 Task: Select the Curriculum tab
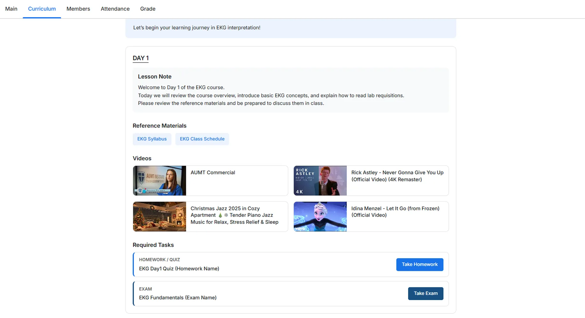click(42, 9)
